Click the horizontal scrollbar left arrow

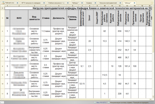pyautogui.click(x=1, y=99)
